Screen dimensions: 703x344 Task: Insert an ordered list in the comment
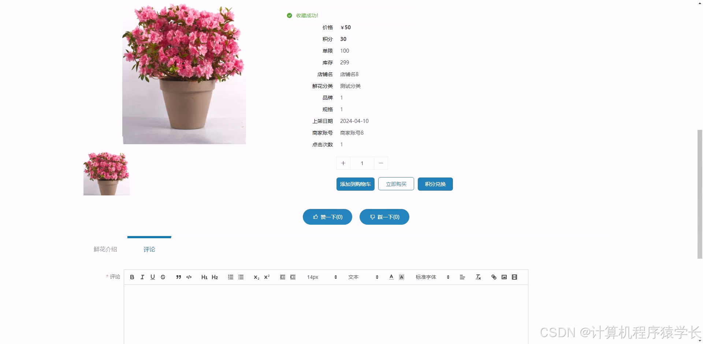[x=231, y=277]
